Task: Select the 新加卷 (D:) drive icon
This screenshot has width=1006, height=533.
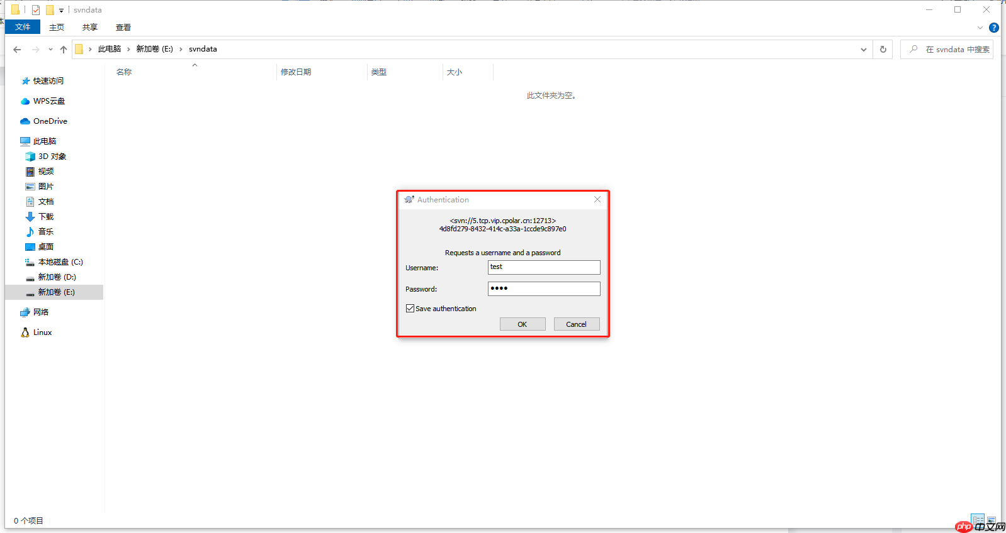Action: [30, 277]
